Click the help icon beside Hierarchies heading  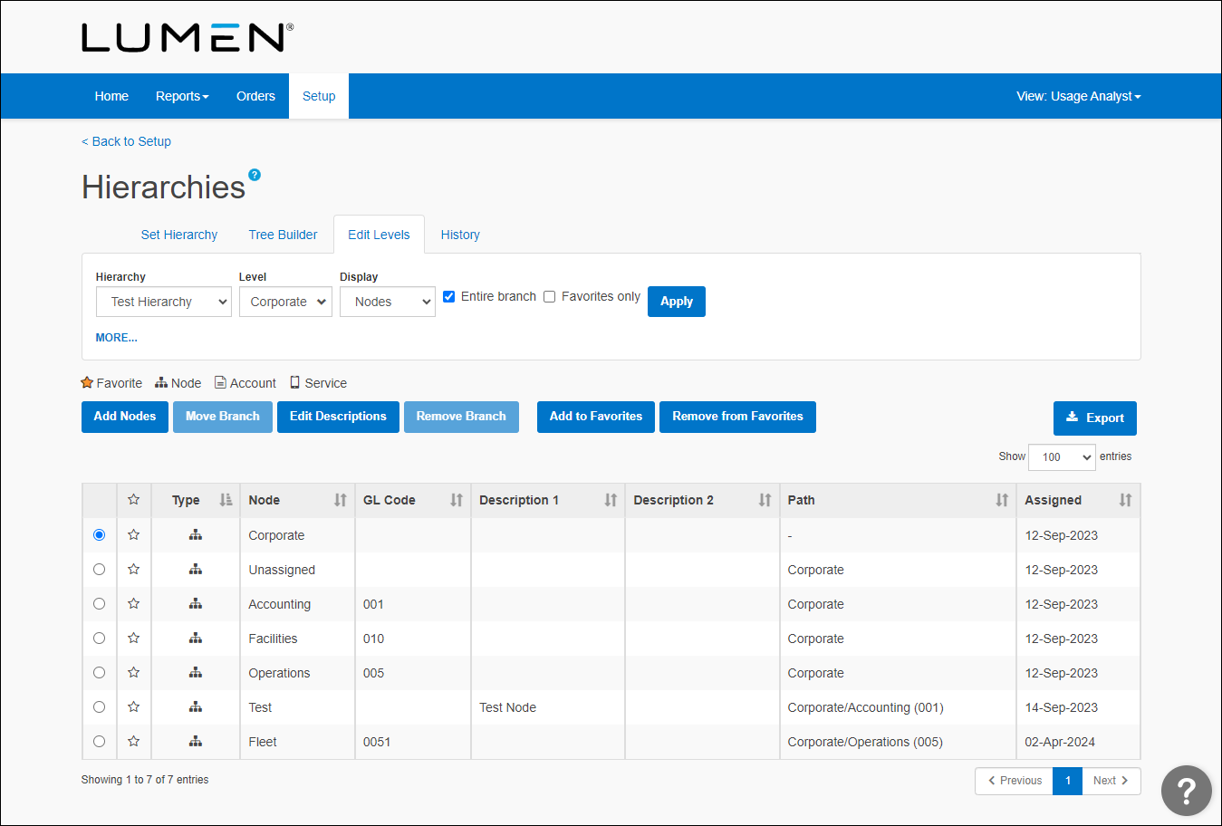(x=255, y=175)
